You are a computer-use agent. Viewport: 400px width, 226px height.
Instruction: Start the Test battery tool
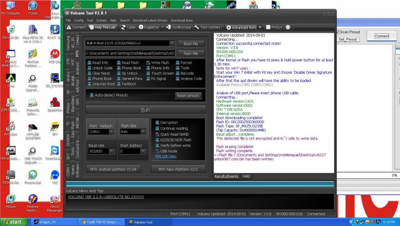pyautogui.click(x=207, y=27)
